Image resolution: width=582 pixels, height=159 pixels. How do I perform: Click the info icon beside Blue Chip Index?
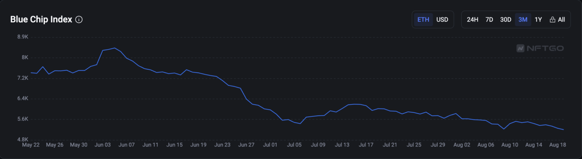tap(79, 20)
